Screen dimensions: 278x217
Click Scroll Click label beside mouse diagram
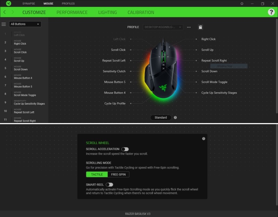click(118, 50)
